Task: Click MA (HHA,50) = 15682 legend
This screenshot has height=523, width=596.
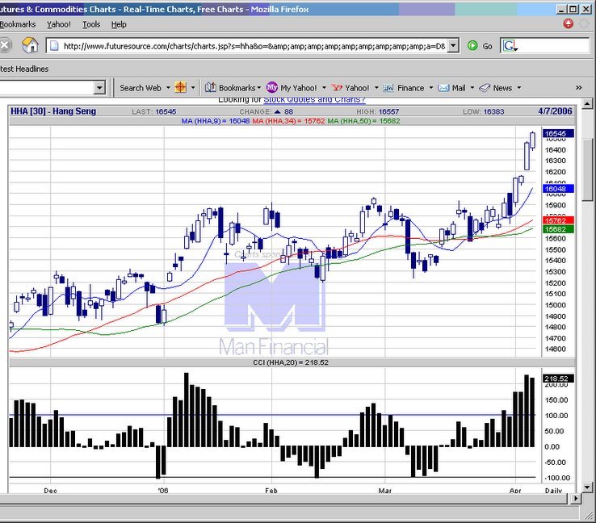Action: pyautogui.click(x=363, y=121)
